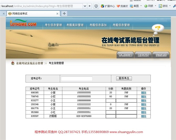
Task: Close the 网络在线考试 tab
Action: point(57,14)
